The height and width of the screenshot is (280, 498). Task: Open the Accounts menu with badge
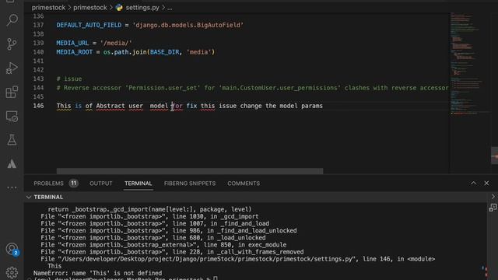[12, 249]
